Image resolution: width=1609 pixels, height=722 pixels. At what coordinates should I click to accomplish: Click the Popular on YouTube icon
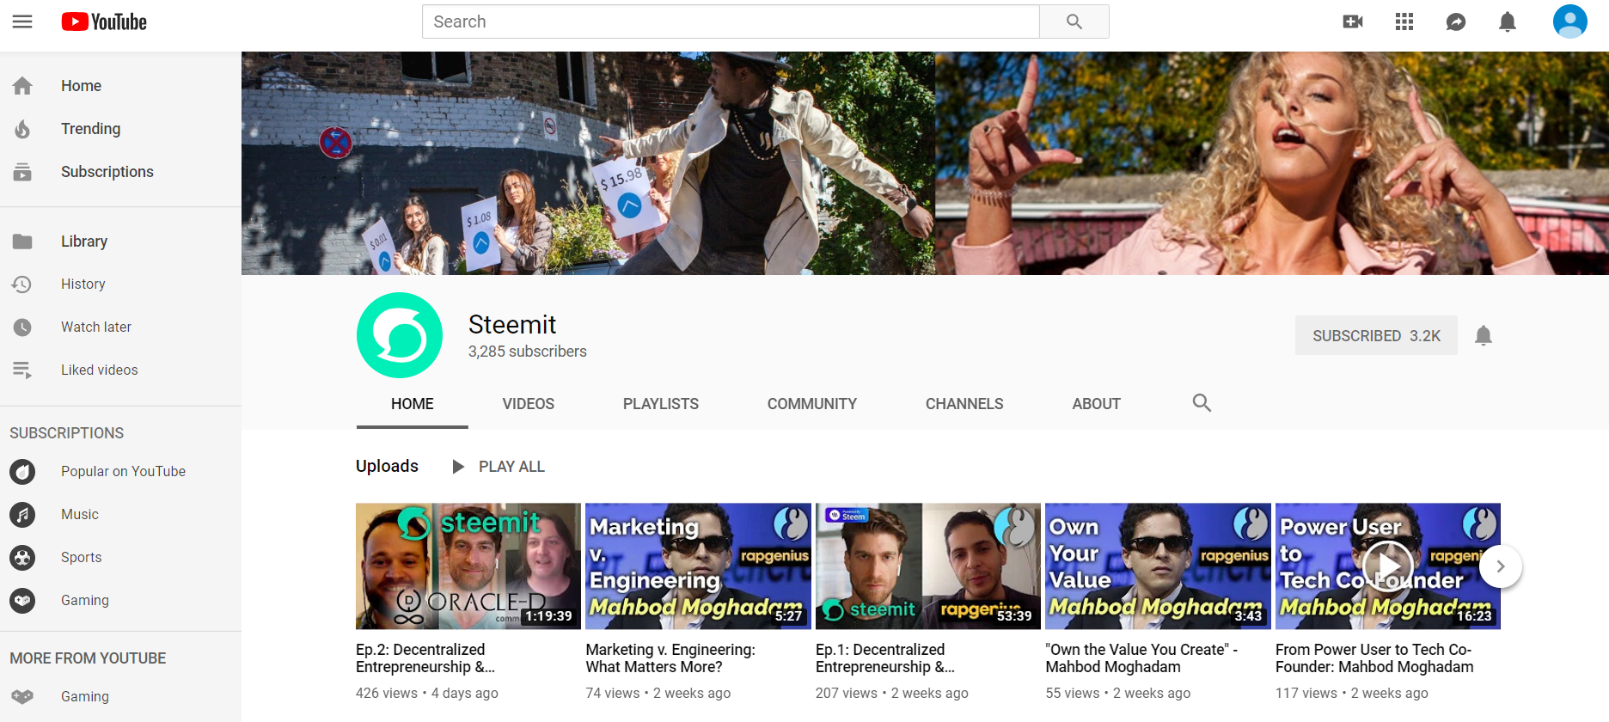click(22, 471)
